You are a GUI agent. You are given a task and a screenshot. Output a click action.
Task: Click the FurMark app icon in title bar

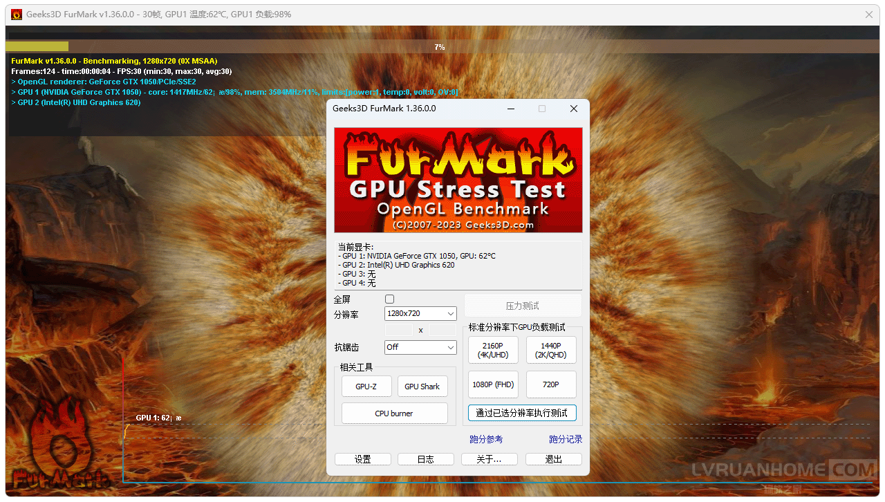click(17, 15)
